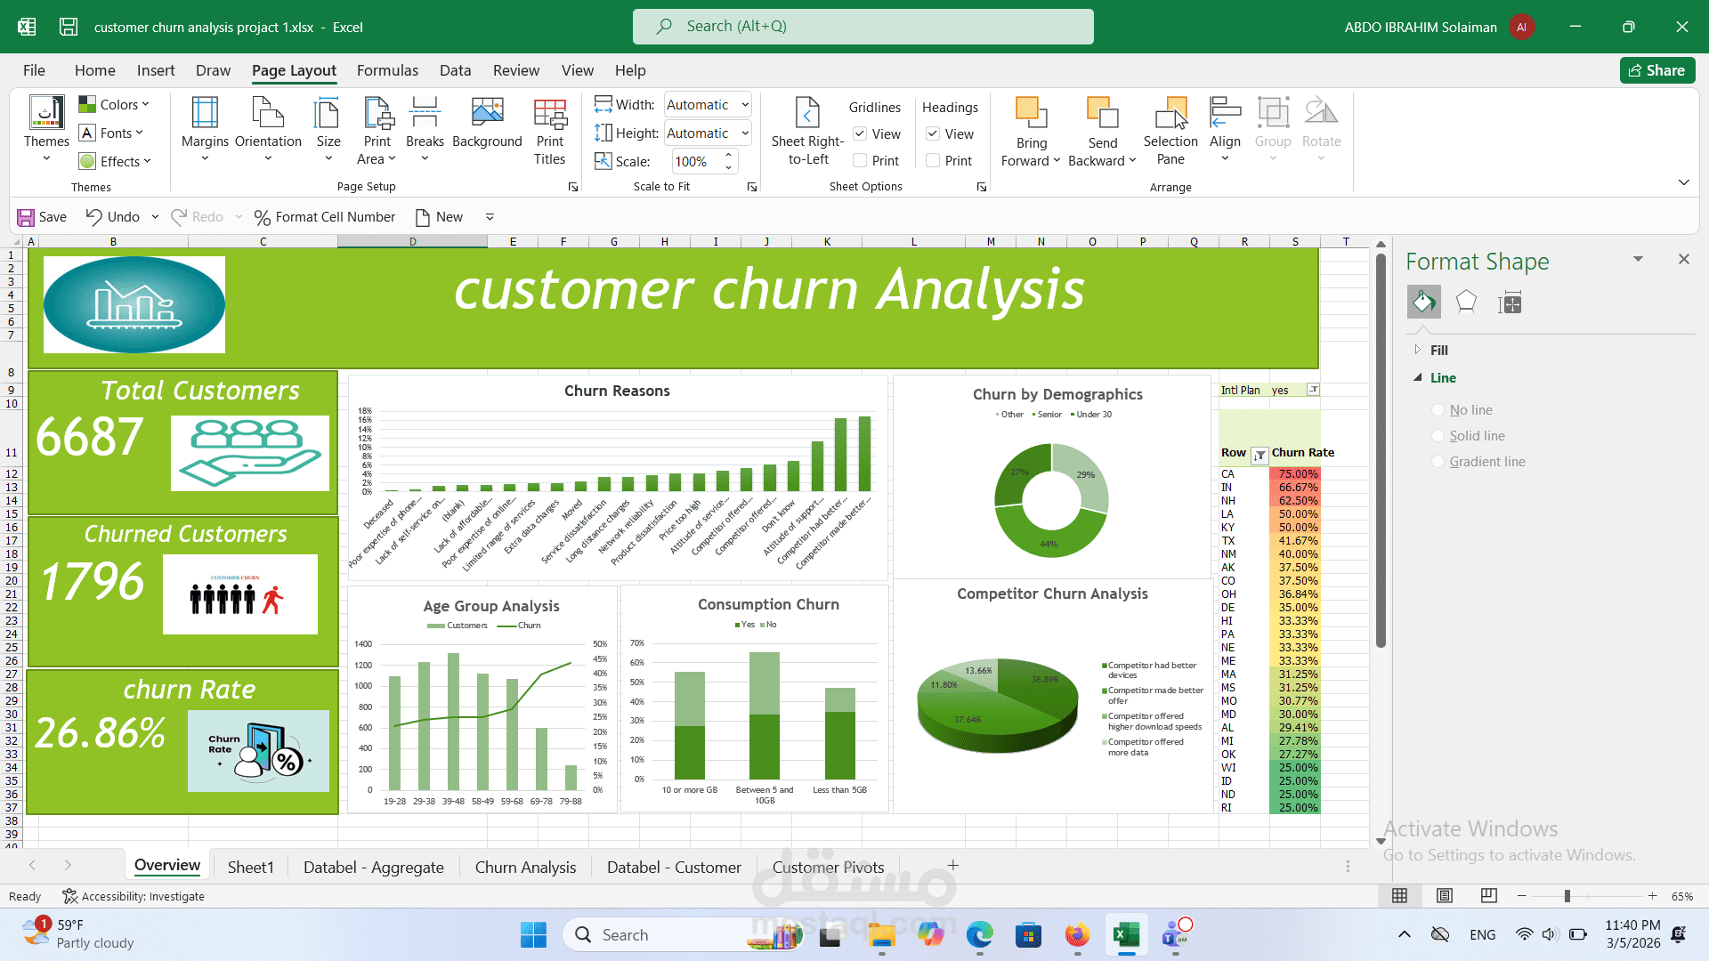1709x961 pixels.
Task: Open the Effects panel in Format Shape
Action: pyautogui.click(x=1466, y=302)
